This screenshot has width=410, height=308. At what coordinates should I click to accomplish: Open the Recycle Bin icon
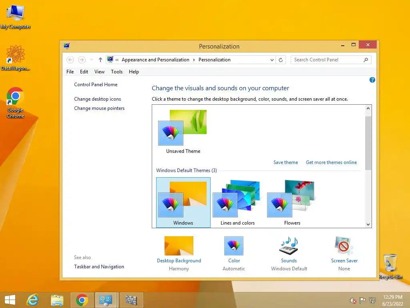(x=391, y=266)
